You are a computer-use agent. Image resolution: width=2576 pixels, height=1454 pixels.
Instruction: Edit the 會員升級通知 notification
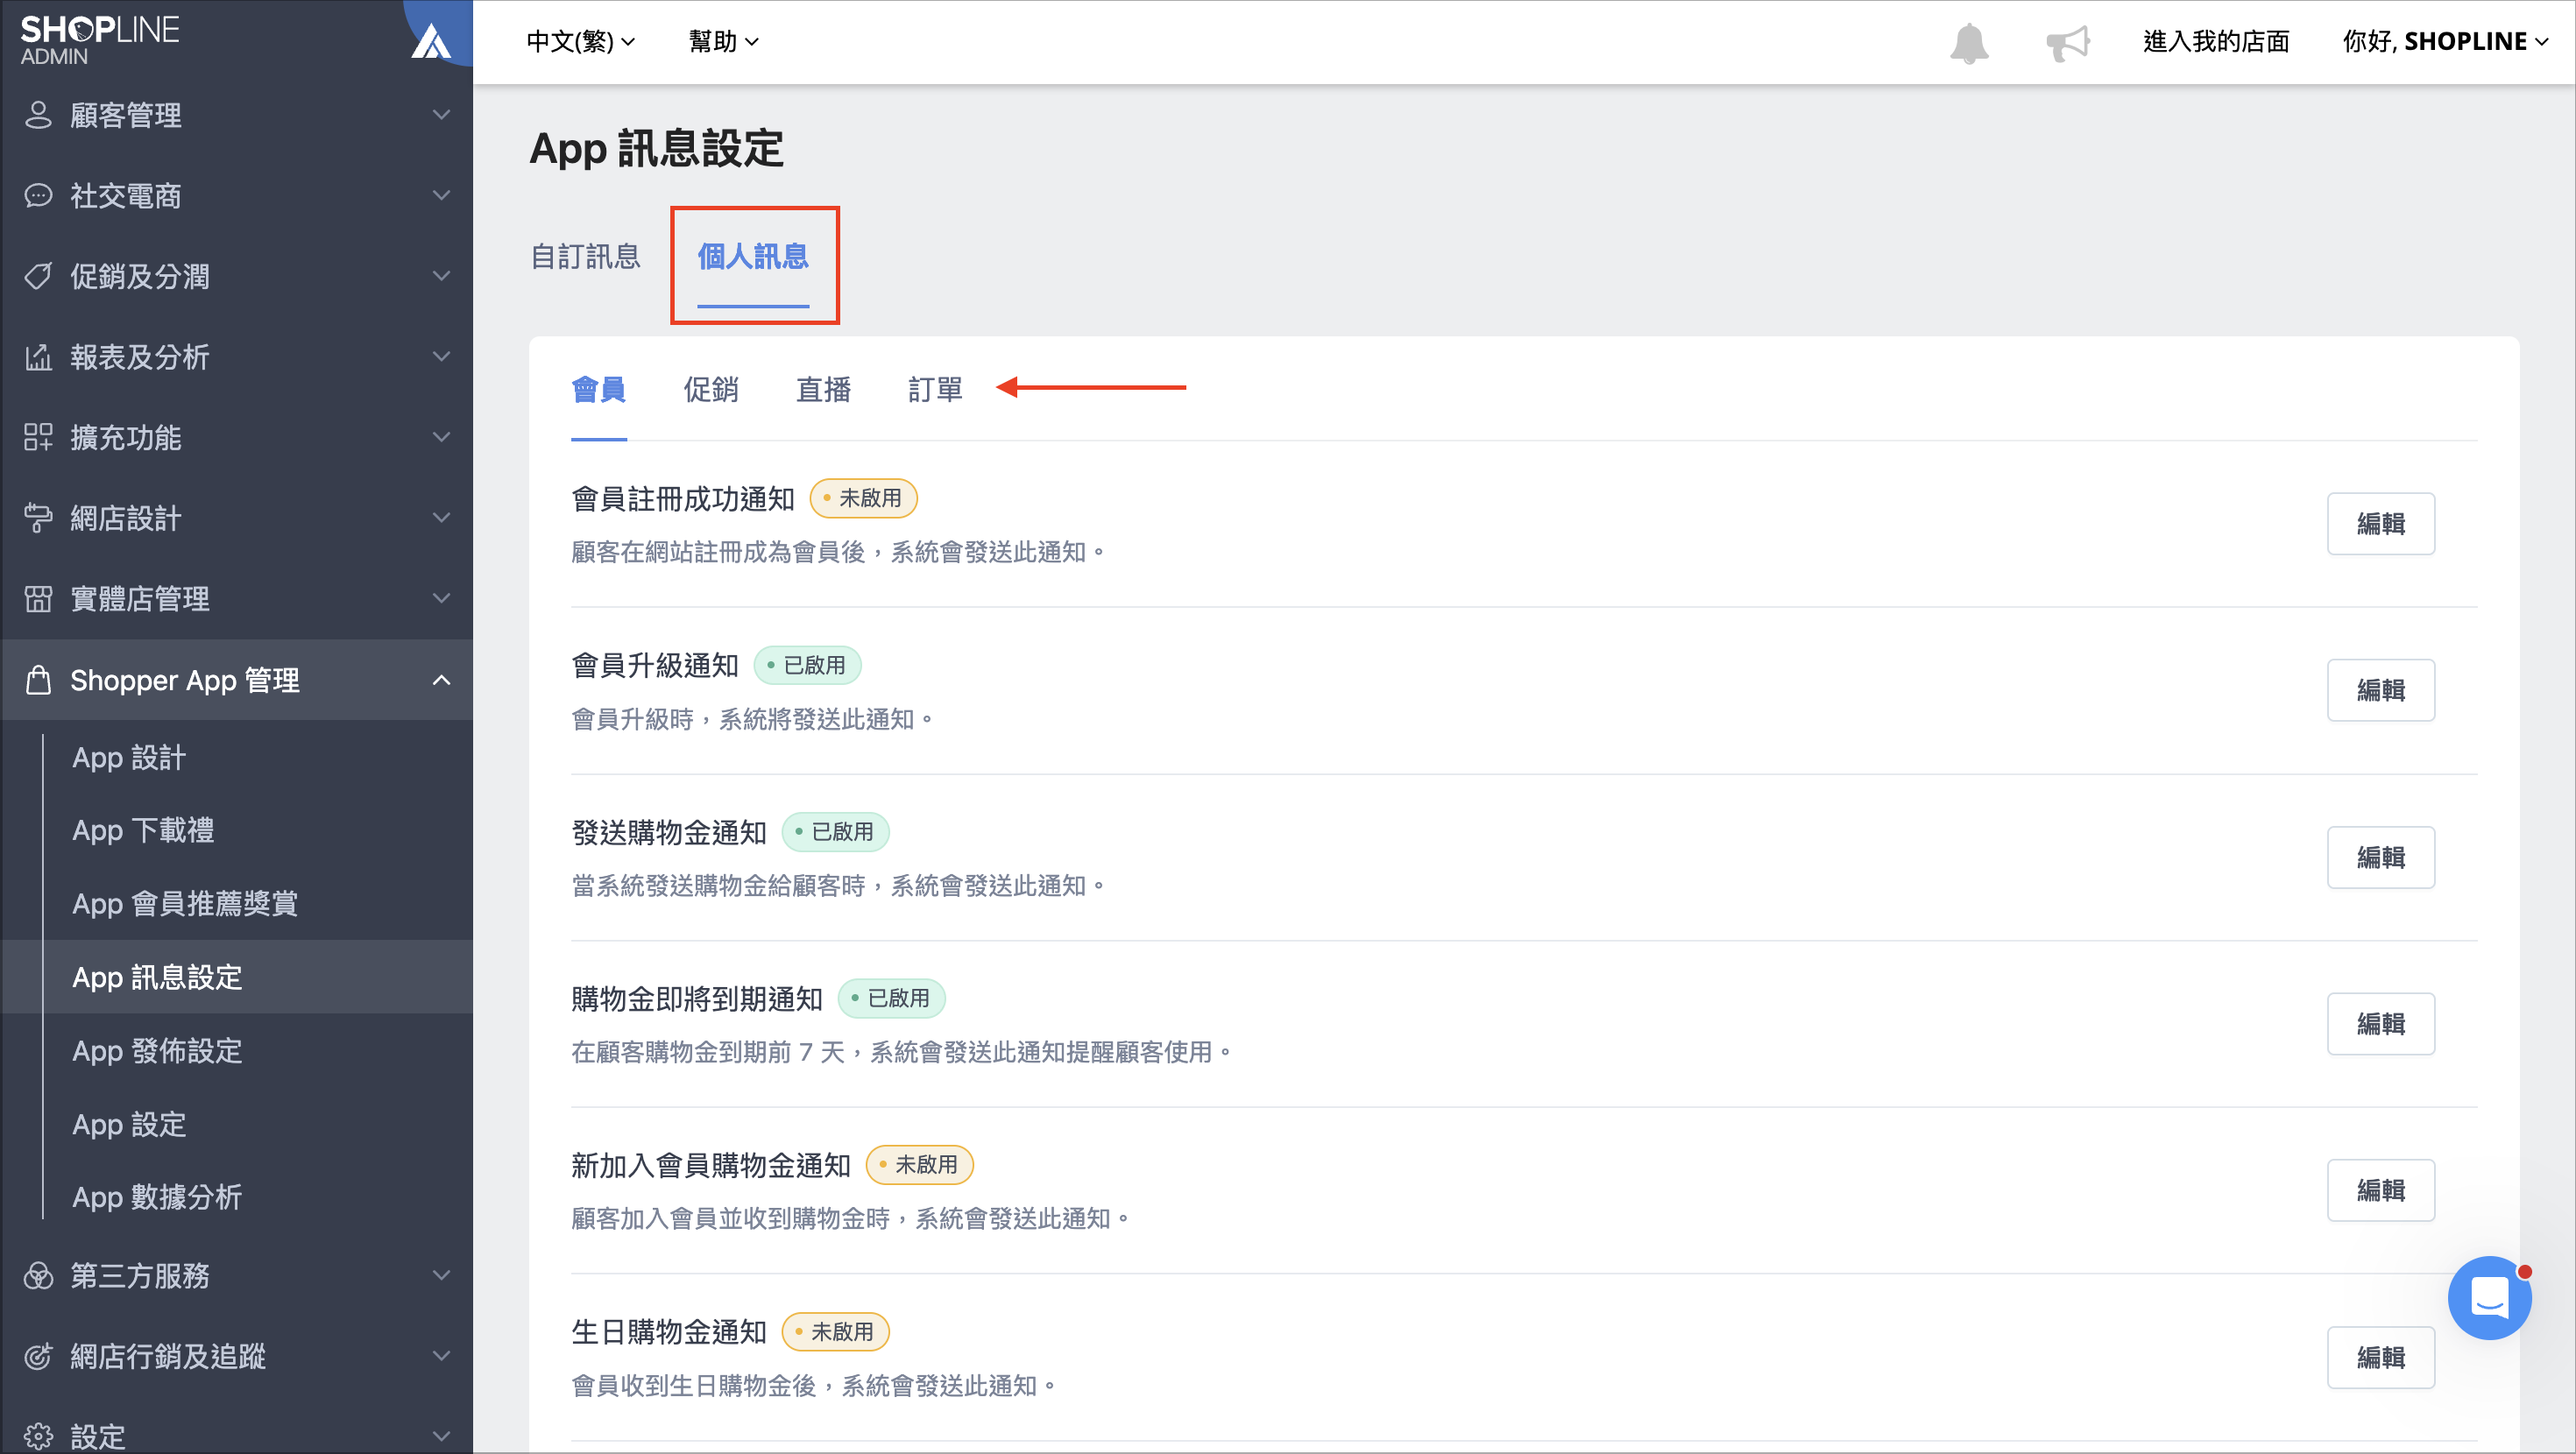[x=2380, y=690]
